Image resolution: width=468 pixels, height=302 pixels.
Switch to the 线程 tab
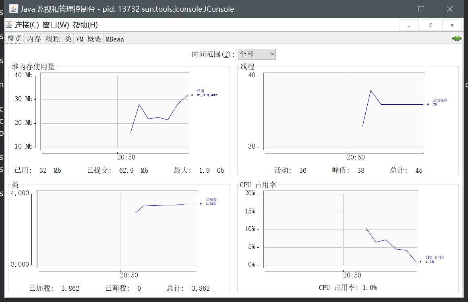[x=52, y=39]
